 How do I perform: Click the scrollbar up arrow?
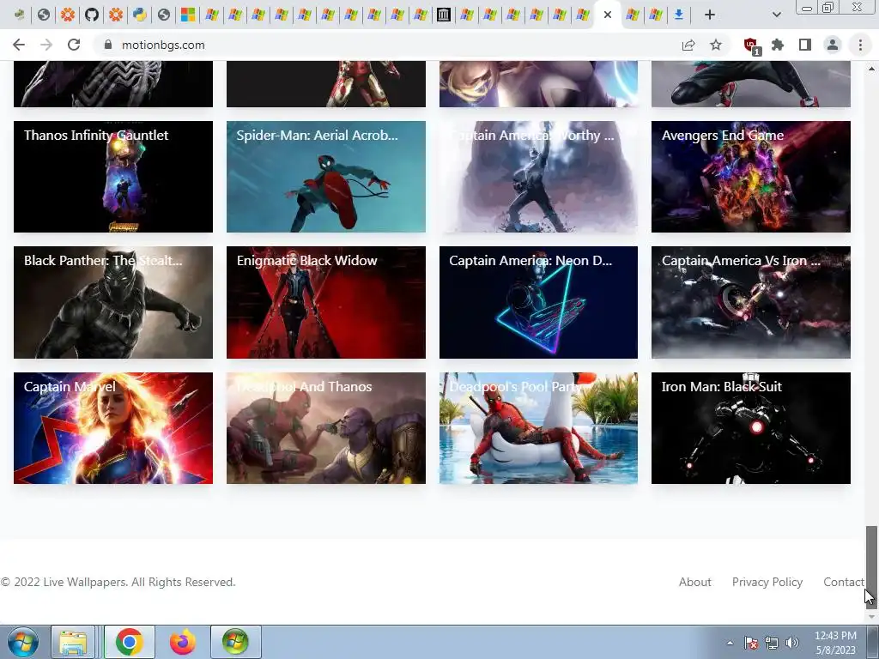coord(871,69)
